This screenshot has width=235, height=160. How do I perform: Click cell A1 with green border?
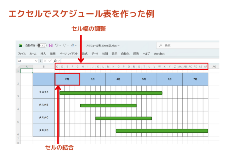[27, 71]
